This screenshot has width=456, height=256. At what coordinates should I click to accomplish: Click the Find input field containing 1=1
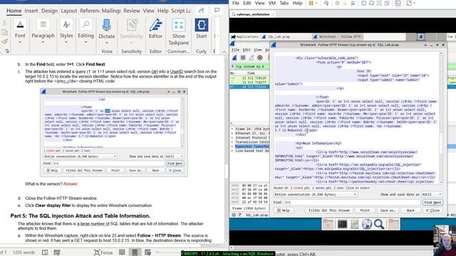click(352, 202)
